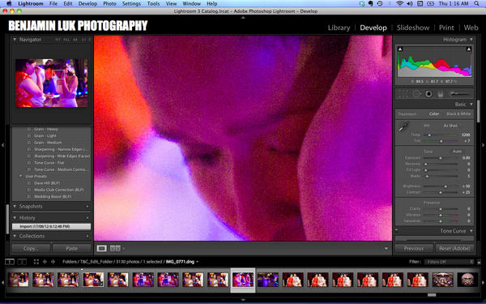Toggle highlight clipping indicator in histogram

click(469, 49)
